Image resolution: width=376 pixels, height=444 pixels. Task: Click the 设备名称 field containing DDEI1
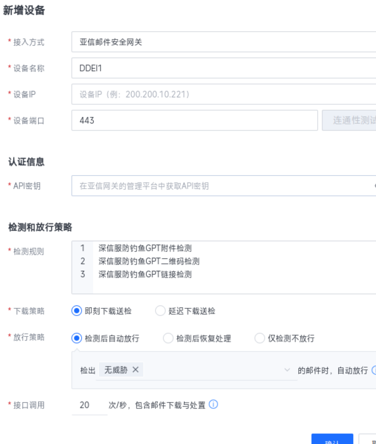tap(223, 68)
